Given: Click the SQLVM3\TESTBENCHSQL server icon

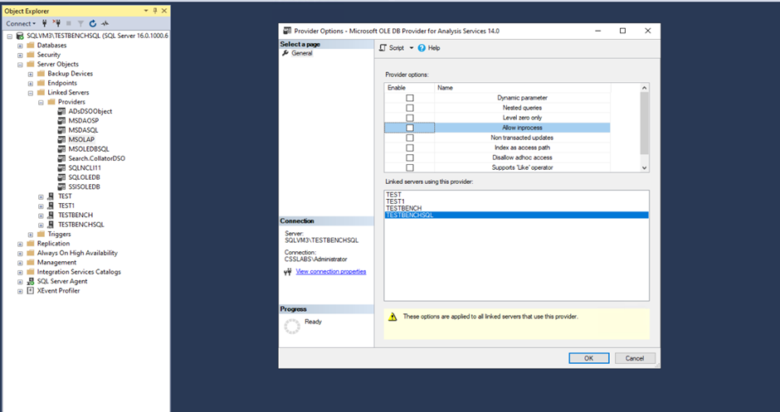Looking at the screenshot, I should point(20,36).
